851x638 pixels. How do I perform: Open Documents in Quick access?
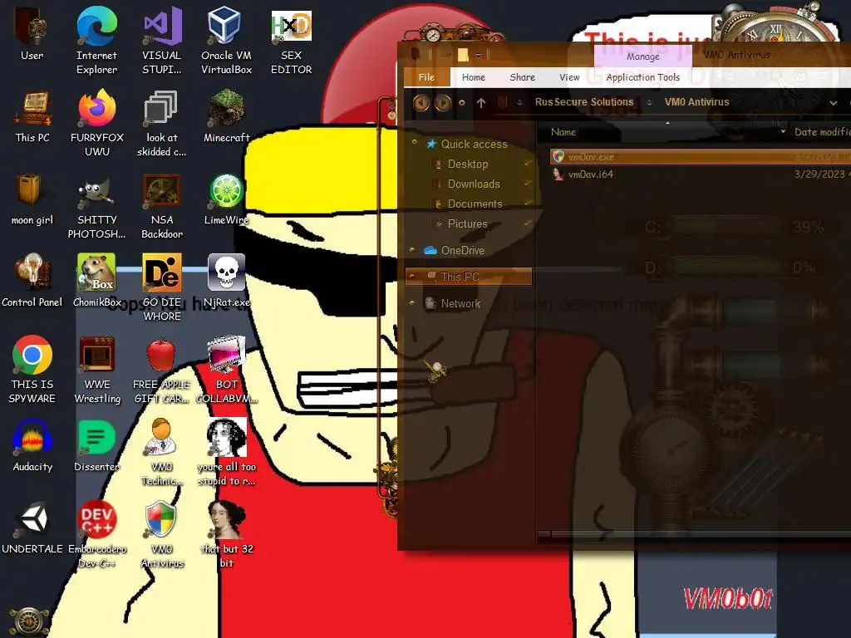coord(475,204)
